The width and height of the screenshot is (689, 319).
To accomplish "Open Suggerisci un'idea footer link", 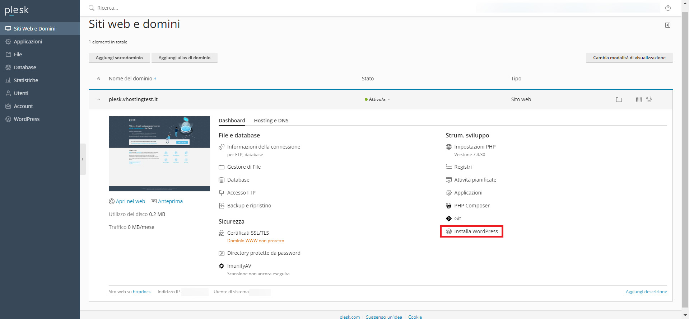I will point(384,317).
